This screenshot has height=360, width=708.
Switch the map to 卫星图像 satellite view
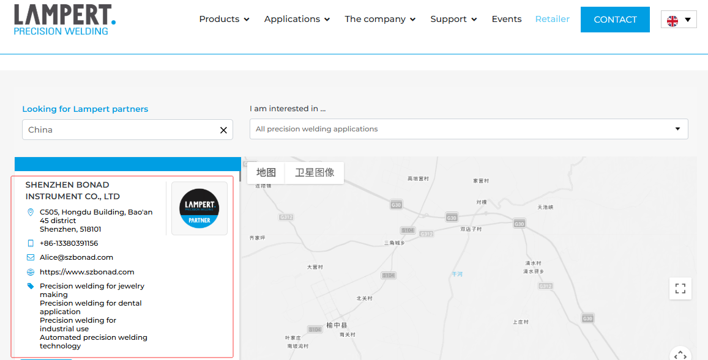pyautogui.click(x=315, y=172)
